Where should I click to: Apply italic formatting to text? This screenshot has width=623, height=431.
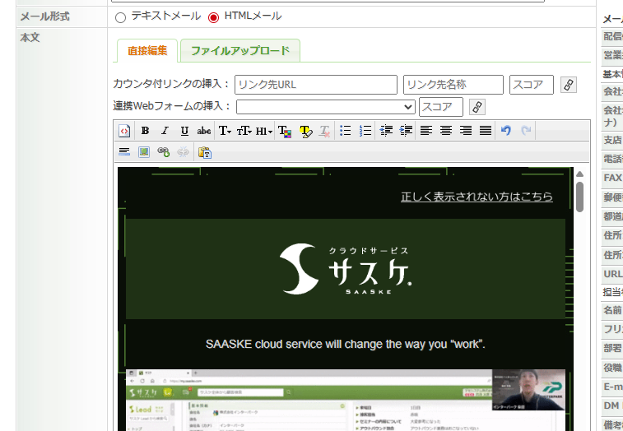[x=165, y=131]
